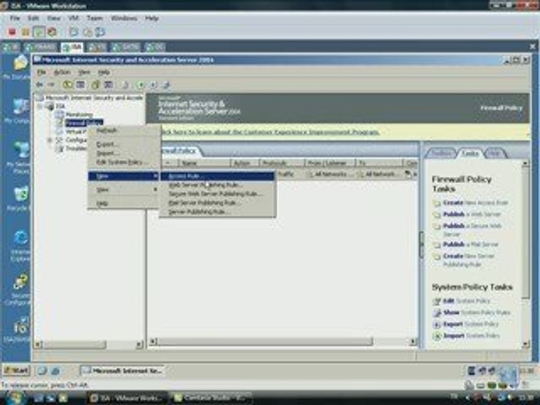540x405 pixels.
Task: Click Publish a Mail Server task link
Action: pos(470,245)
